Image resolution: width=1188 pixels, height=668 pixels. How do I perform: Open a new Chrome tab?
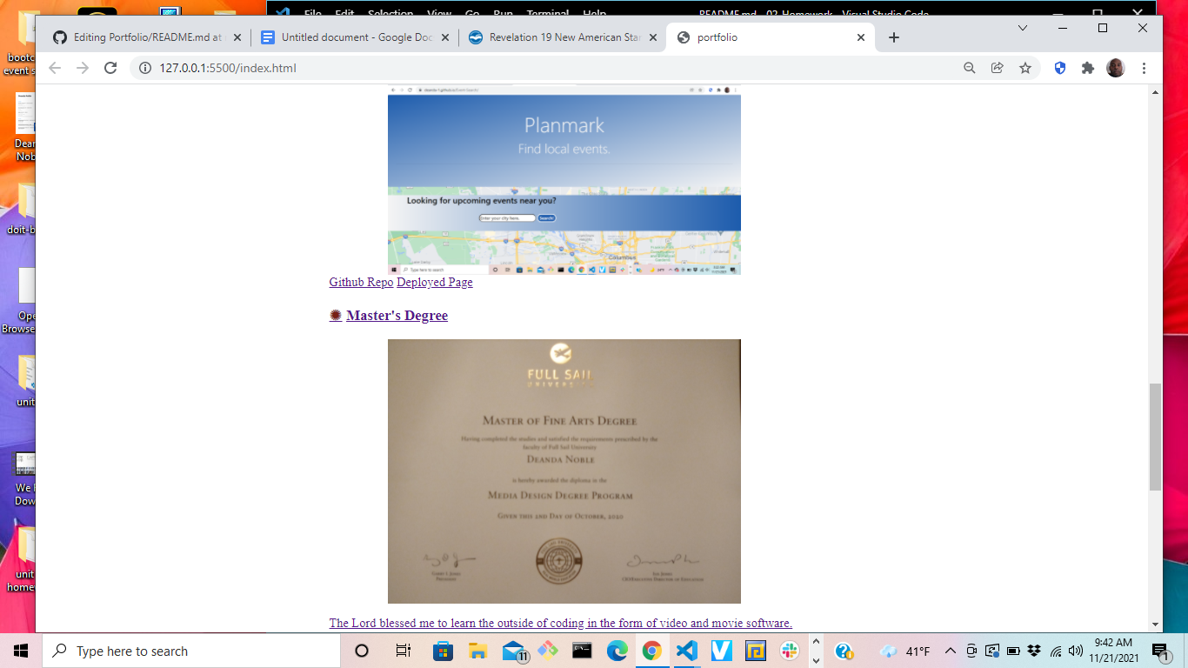coord(894,37)
